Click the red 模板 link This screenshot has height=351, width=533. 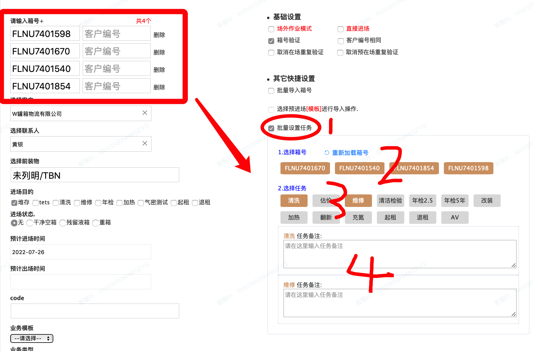(x=314, y=109)
